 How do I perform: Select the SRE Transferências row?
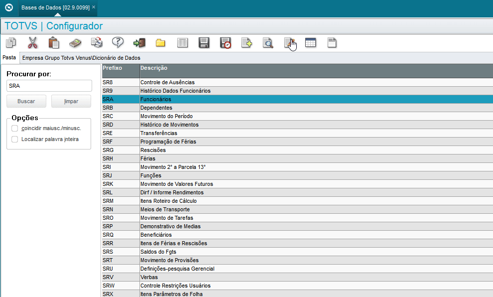coord(297,133)
